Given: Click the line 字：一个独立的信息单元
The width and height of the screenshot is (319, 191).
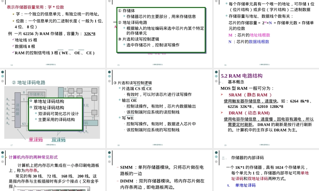Looking at the screenshot, I should click(x=58, y=14).
